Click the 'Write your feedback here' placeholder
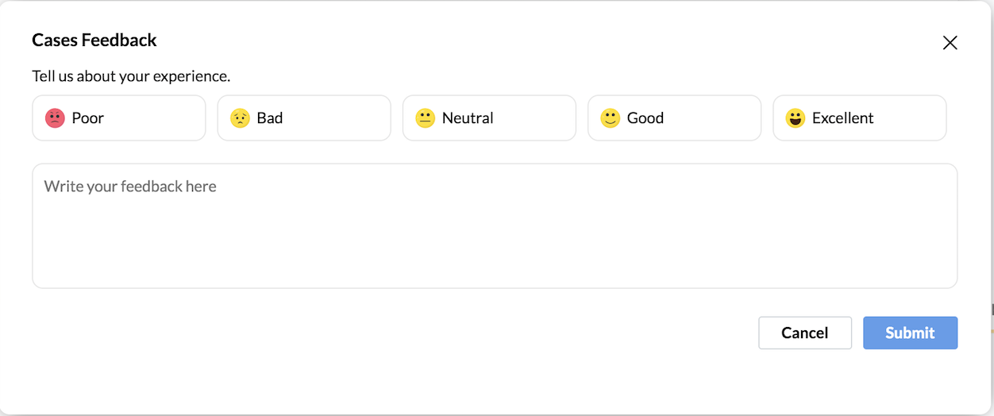994x416 pixels. 130,187
